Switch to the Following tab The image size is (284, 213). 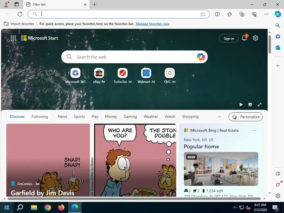[40, 117]
